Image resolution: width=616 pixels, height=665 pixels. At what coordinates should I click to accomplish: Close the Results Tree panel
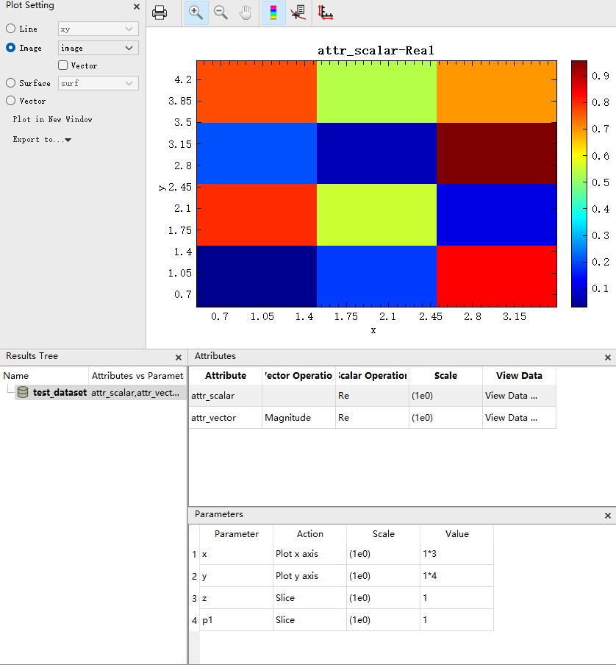(x=179, y=358)
